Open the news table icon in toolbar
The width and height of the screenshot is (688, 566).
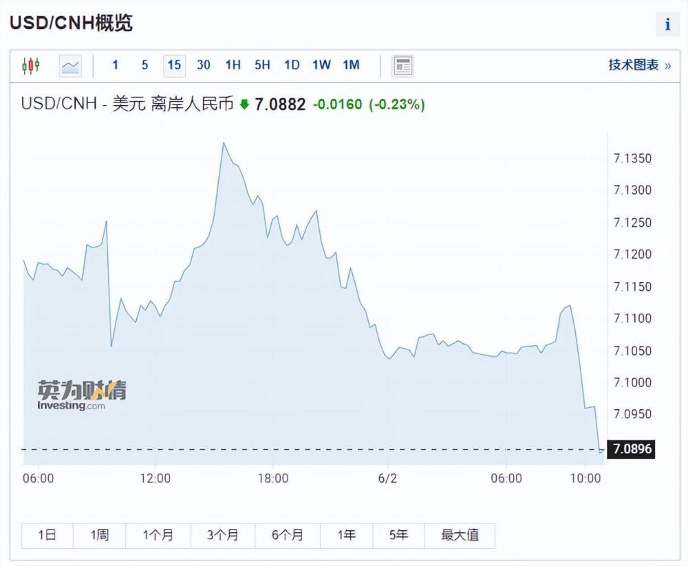(402, 65)
